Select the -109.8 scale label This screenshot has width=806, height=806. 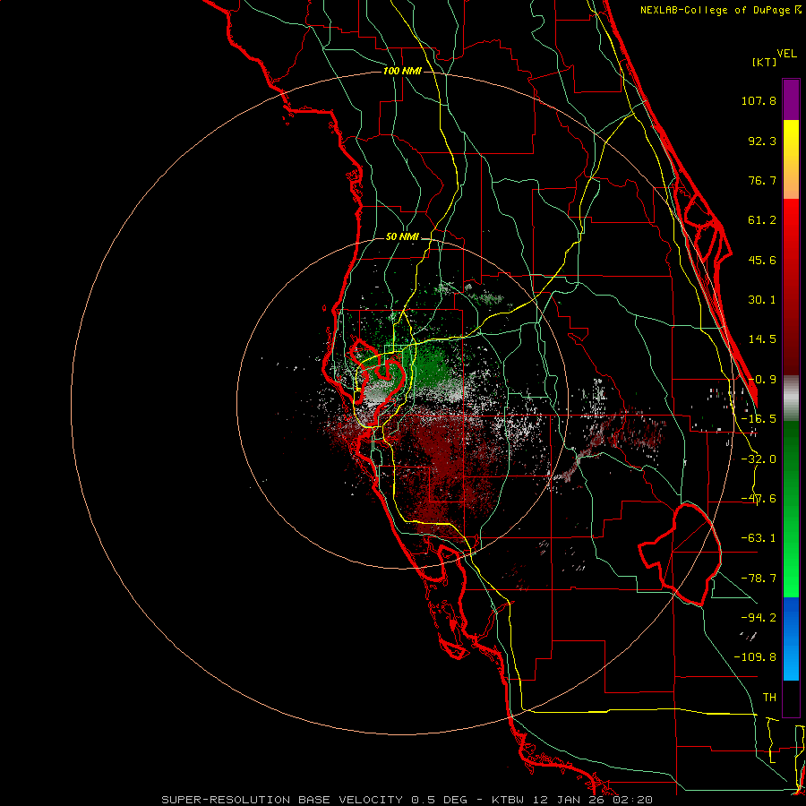(x=755, y=657)
